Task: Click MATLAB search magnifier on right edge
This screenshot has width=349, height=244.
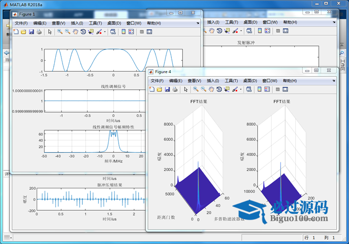Action: coord(342,53)
